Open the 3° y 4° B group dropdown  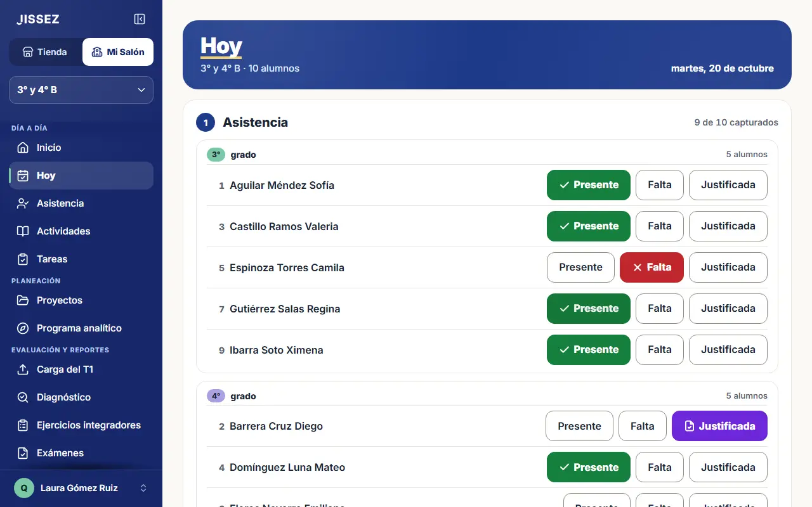coord(81,90)
